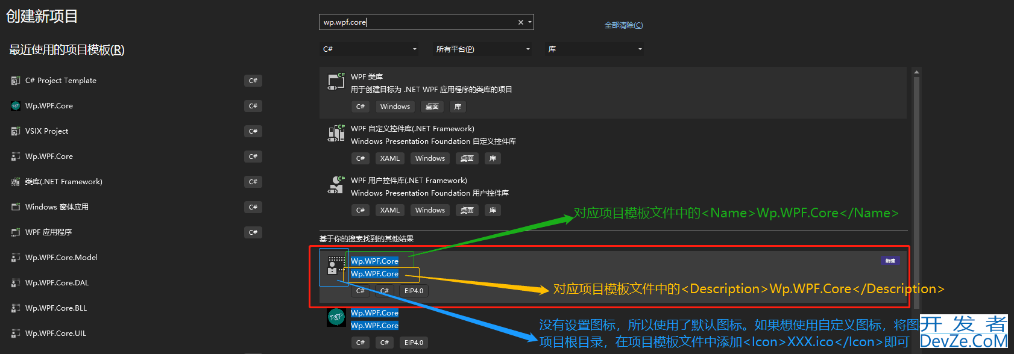Open the search history dropdown arrow
1014x354 pixels.
click(x=530, y=22)
